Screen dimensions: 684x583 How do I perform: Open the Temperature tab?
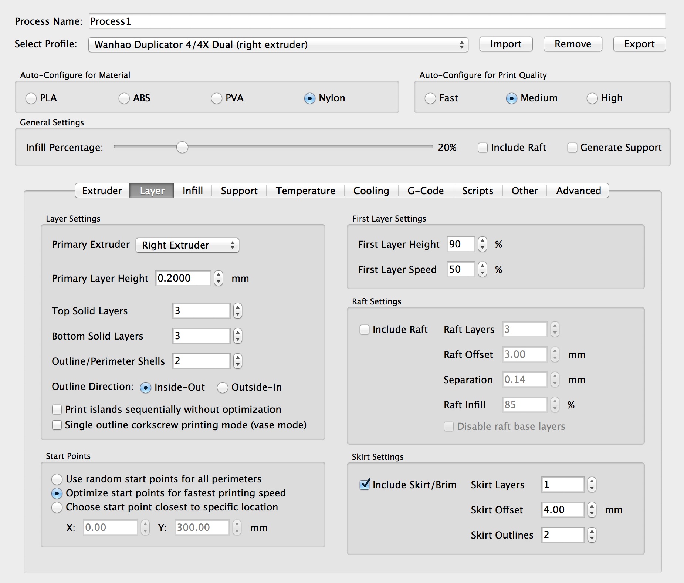point(305,191)
